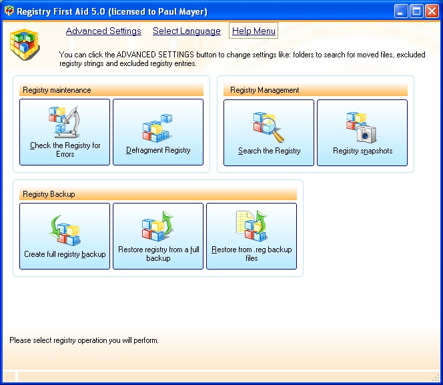This screenshot has width=443, height=385.
Task: Click the Advanced Settings description text
Action: point(242,59)
